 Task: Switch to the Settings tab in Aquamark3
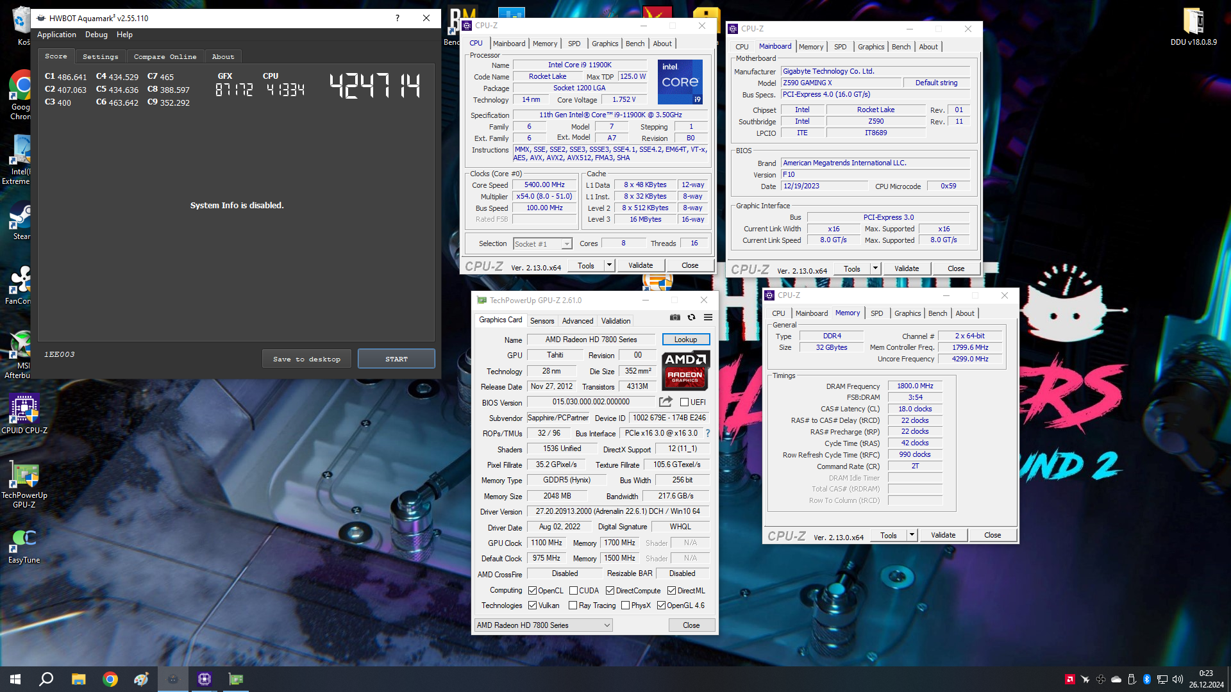click(x=100, y=57)
